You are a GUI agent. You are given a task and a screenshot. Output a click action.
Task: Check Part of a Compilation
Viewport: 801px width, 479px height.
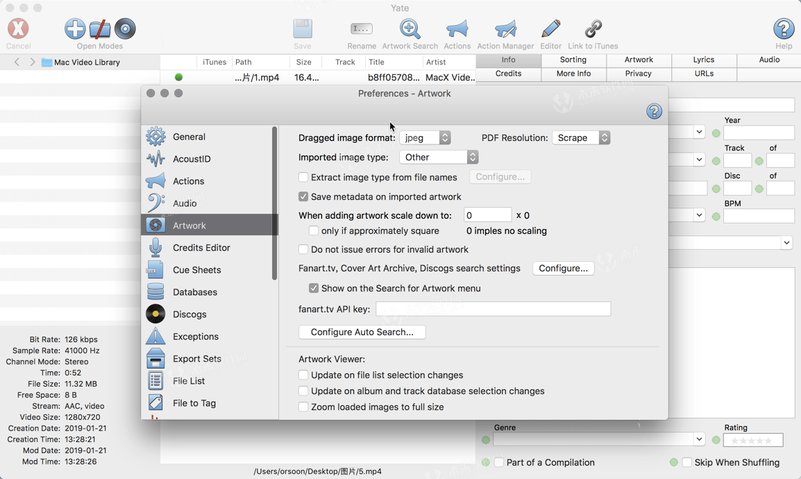pos(499,462)
